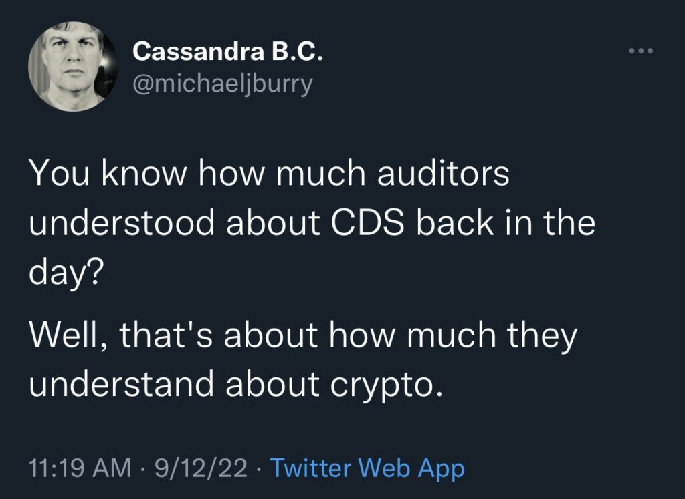
Task: Click the @michaeljburry handle
Action: click(223, 85)
